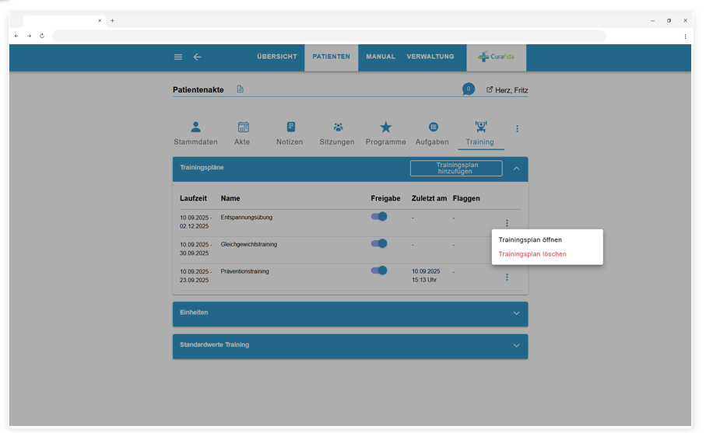706x433 pixels.
Task: Click Laufzeit 10.09.2025 - 02.12.2025
Action: pyautogui.click(x=195, y=222)
